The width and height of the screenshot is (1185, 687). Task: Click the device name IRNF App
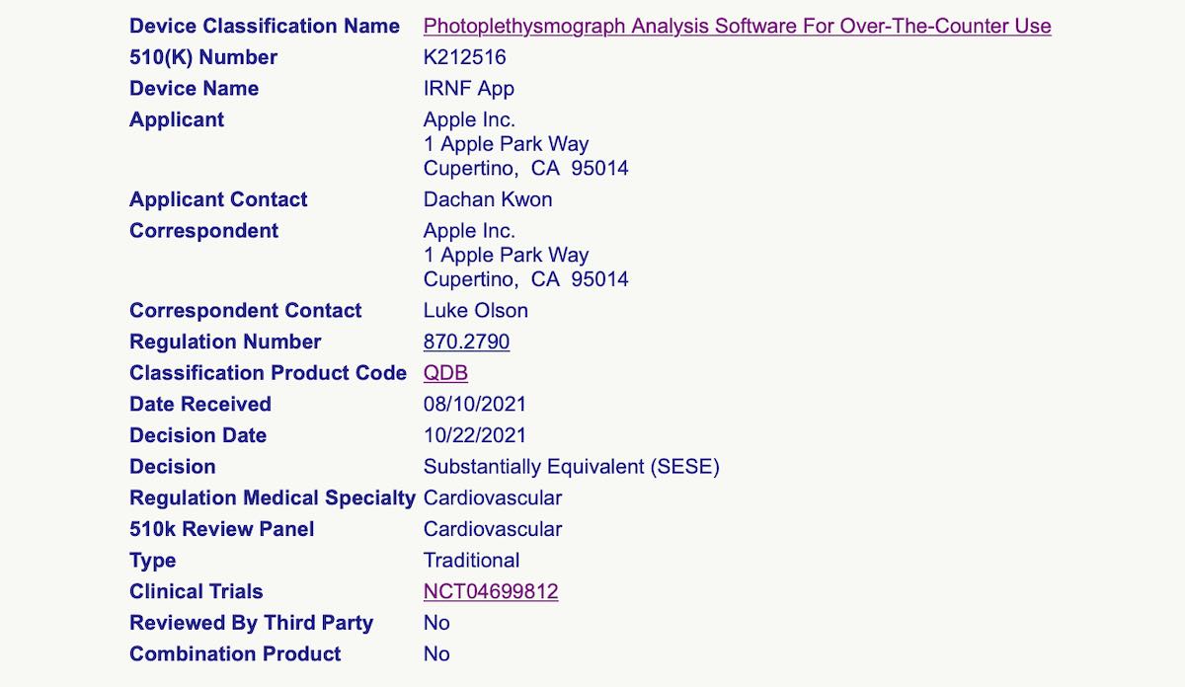click(469, 89)
